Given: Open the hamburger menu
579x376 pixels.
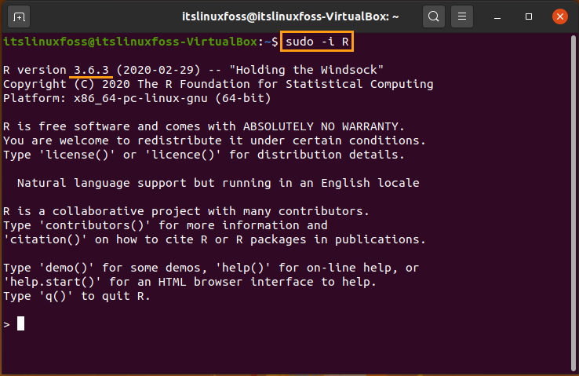Looking at the screenshot, I should tap(462, 16).
